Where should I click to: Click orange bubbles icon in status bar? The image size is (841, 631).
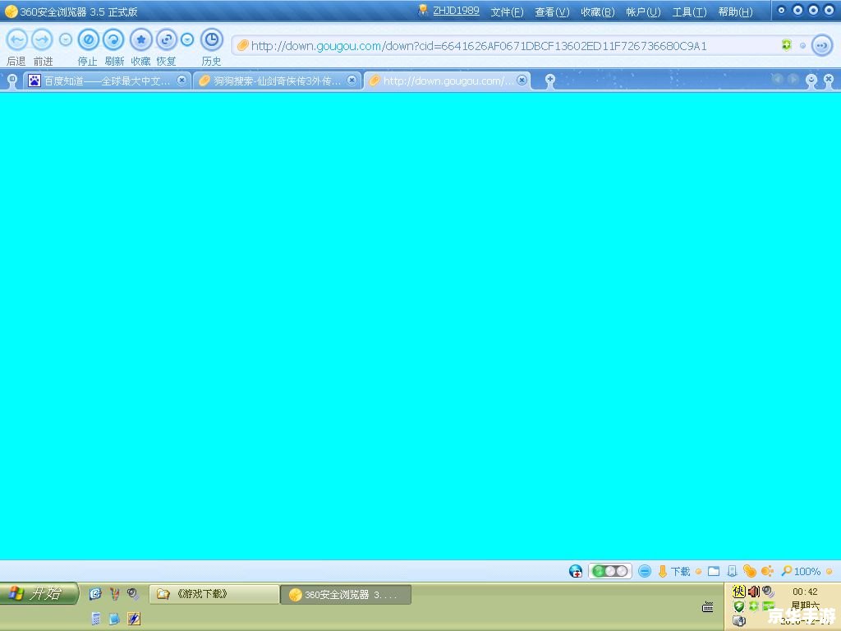pyautogui.click(x=767, y=572)
